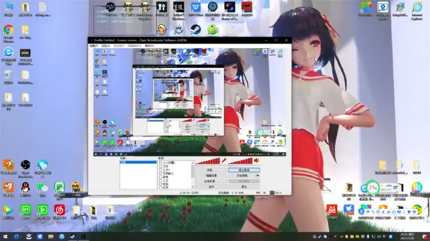Open the YY语音 desktop icon
The image size is (430, 241).
[76, 187]
